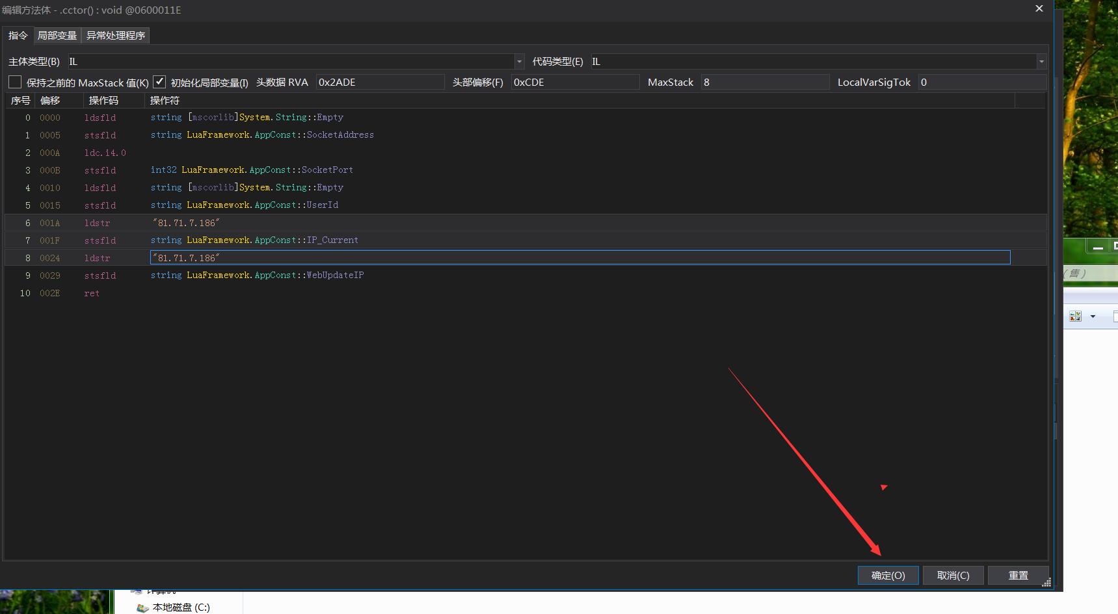Open the 代码类型 combo box
The width and height of the screenshot is (1118, 614).
click(1041, 62)
